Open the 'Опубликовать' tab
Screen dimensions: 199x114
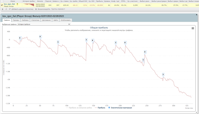(x=66, y=20)
